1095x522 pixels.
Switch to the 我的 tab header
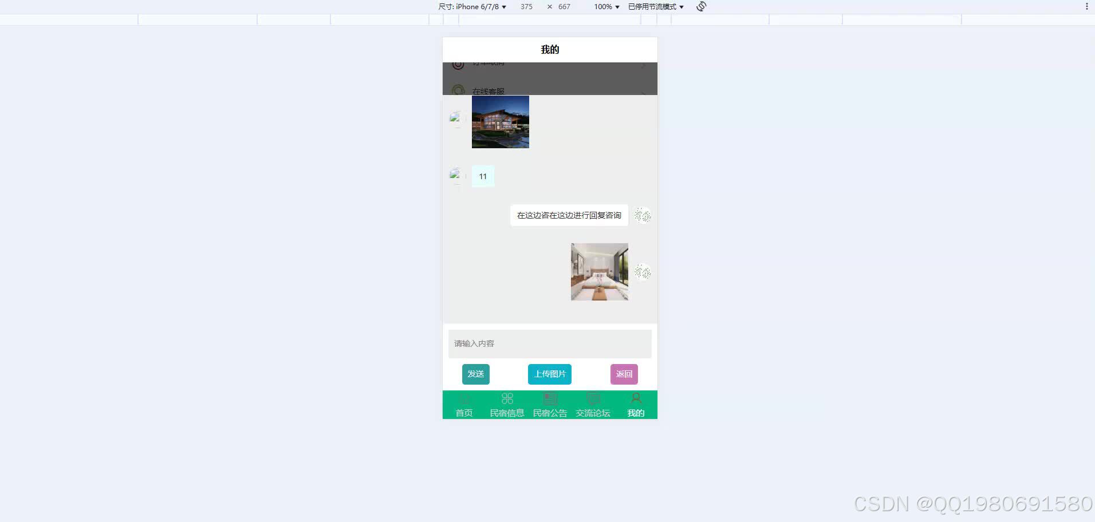549,50
